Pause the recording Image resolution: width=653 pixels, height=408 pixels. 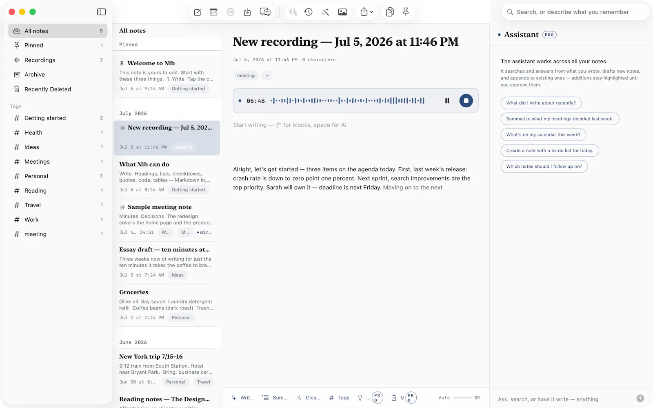point(447,101)
